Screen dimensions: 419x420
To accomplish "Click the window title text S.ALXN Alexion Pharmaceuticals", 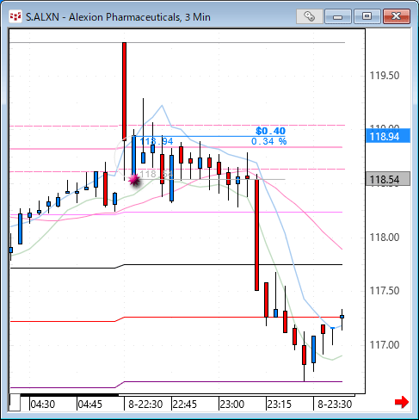I will tap(118, 17).
